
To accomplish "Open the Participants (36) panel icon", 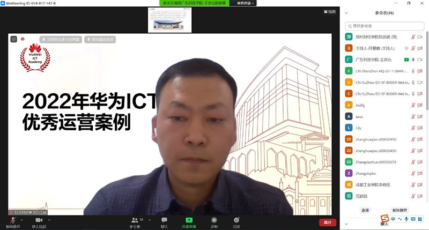I will (135, 220).
